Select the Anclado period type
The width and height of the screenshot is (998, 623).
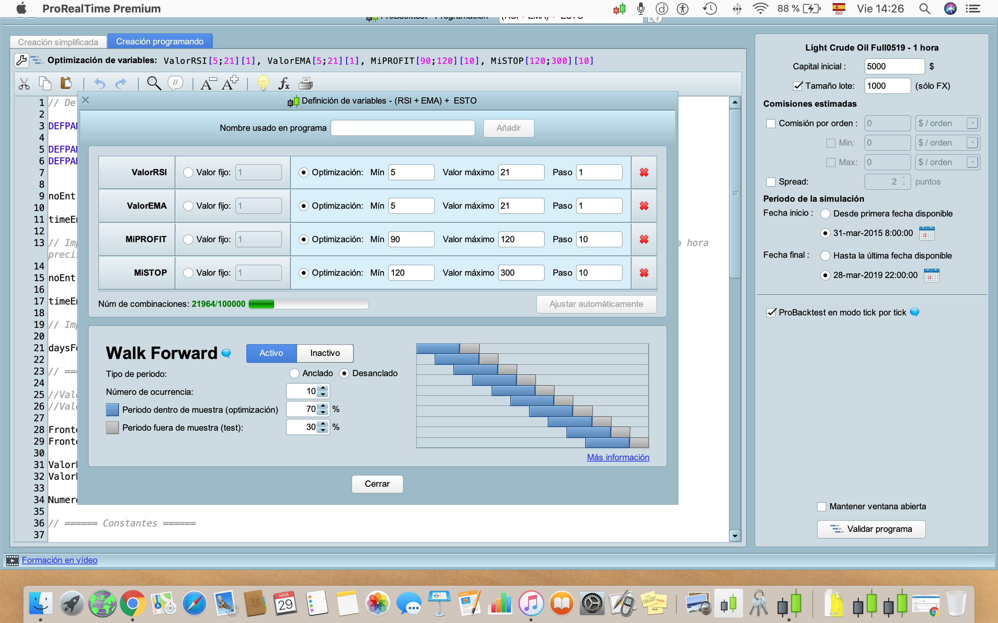[x=294, y=373]
